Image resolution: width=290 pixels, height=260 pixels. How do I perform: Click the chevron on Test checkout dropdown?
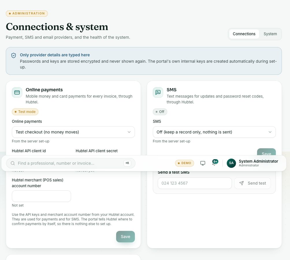coord(129,132)
